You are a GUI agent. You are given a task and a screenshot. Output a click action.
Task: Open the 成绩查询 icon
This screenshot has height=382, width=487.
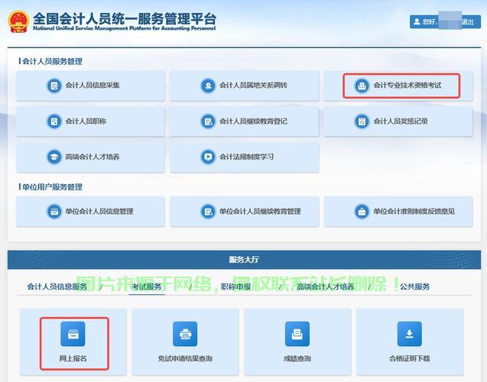click(x=297, y=334)
